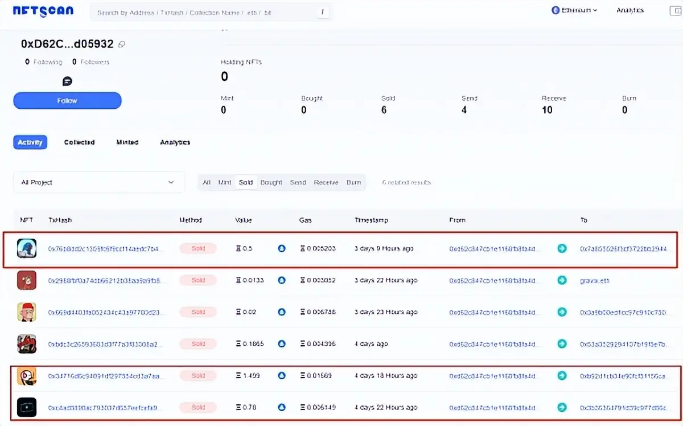The width and height of the screenshot is (683, 426).
Task: Open the Minted tab
Action: coord(127,142)
